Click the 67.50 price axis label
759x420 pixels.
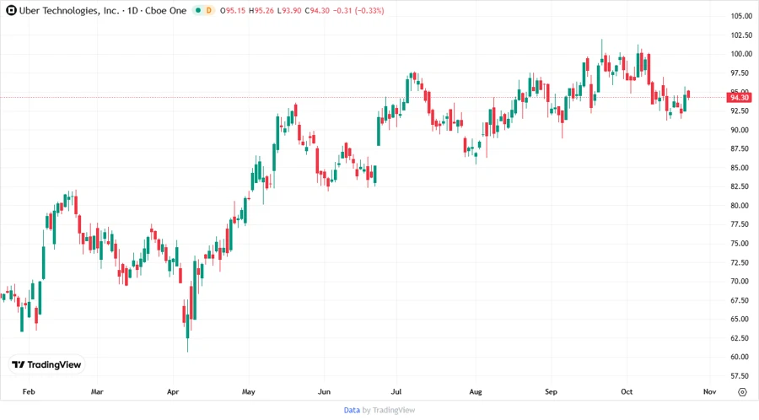(741, 300)
